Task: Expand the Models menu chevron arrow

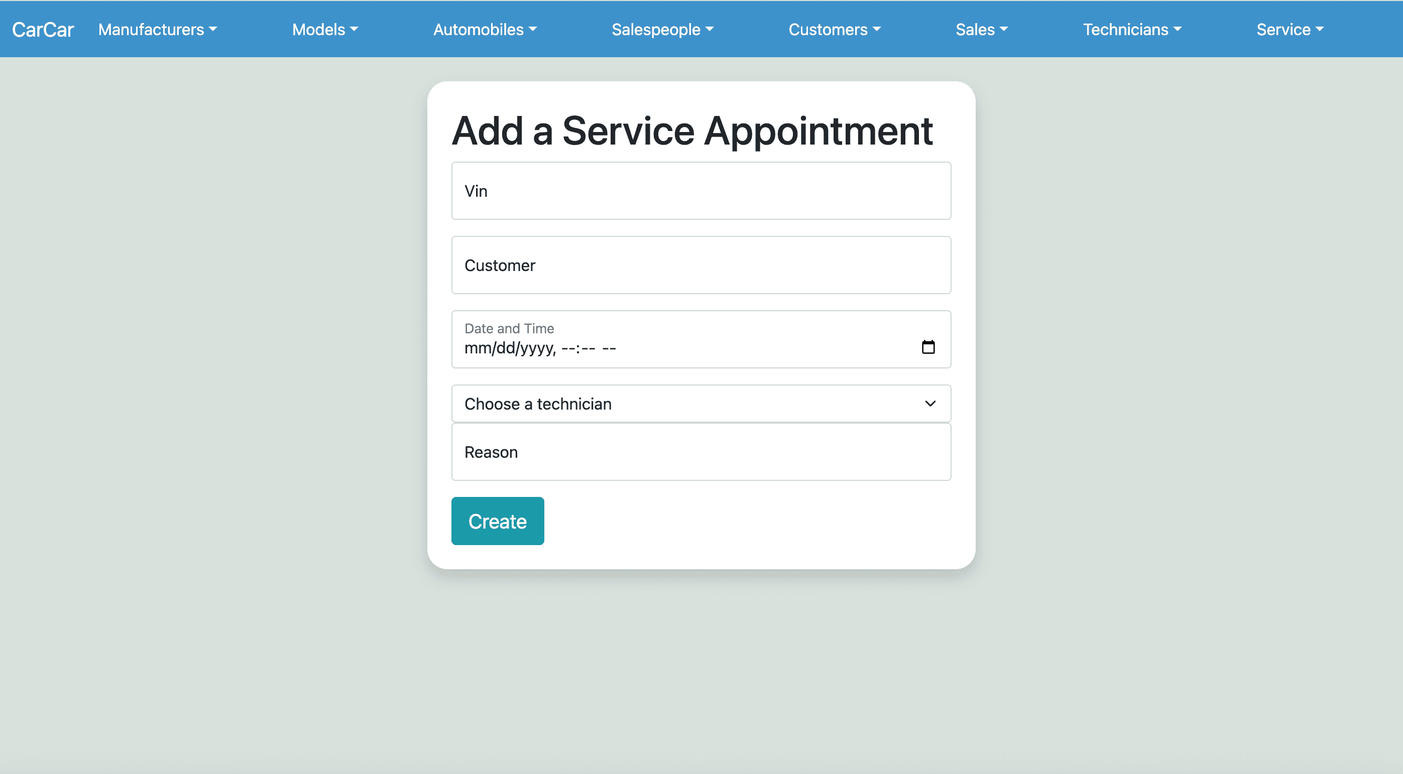Action: [356, 30]
